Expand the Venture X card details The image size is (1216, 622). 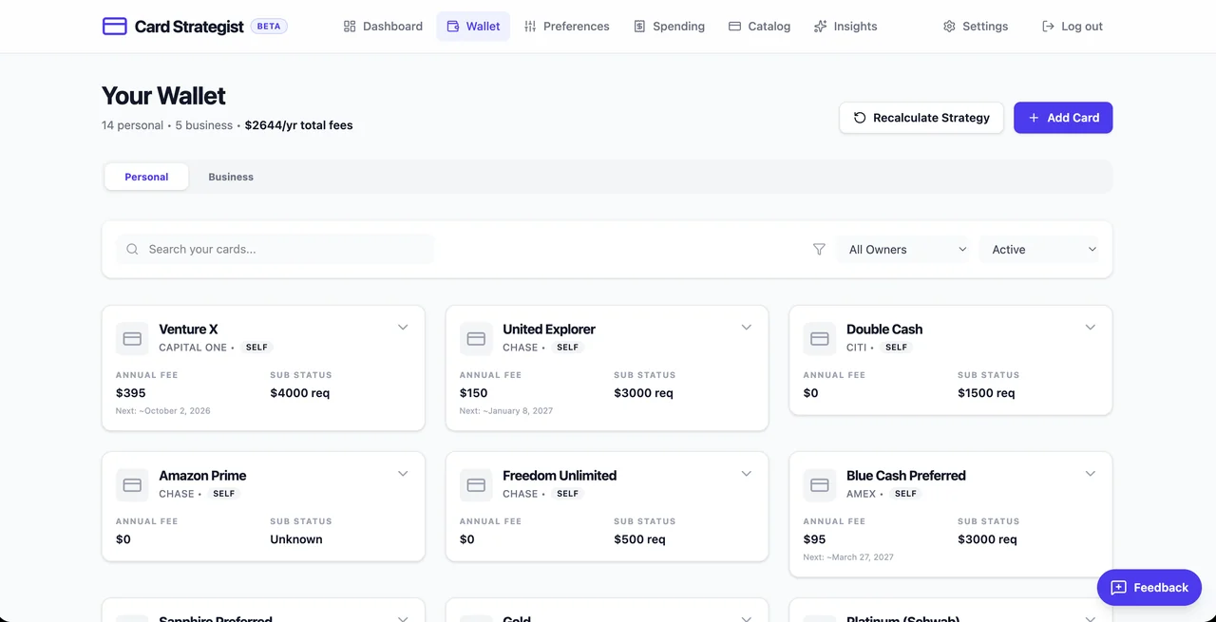click(x=403, y=328)
